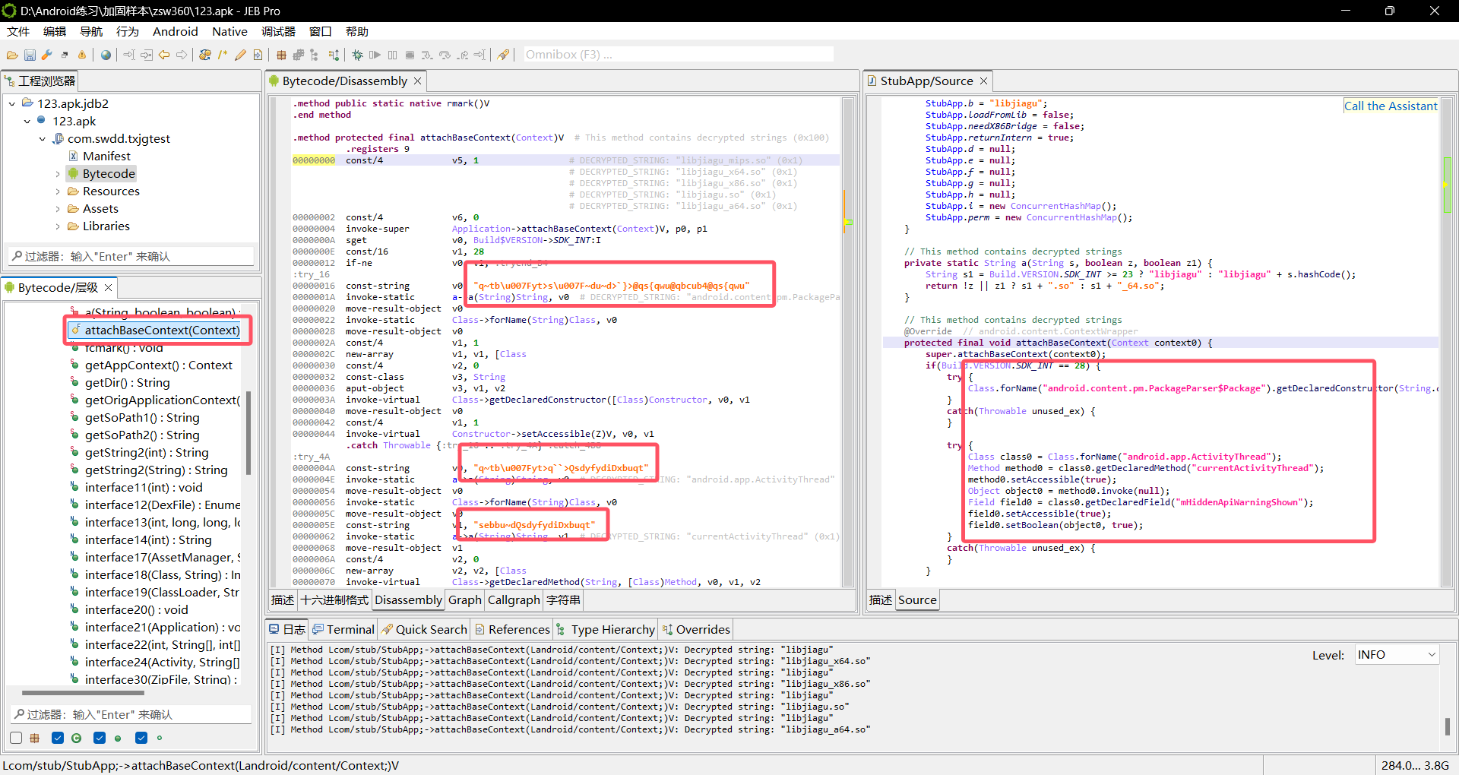Viewport: 1459px width, 775px height.
Task: Click the hierarchy tree vertical scrollbar
Action: (248, 433)
